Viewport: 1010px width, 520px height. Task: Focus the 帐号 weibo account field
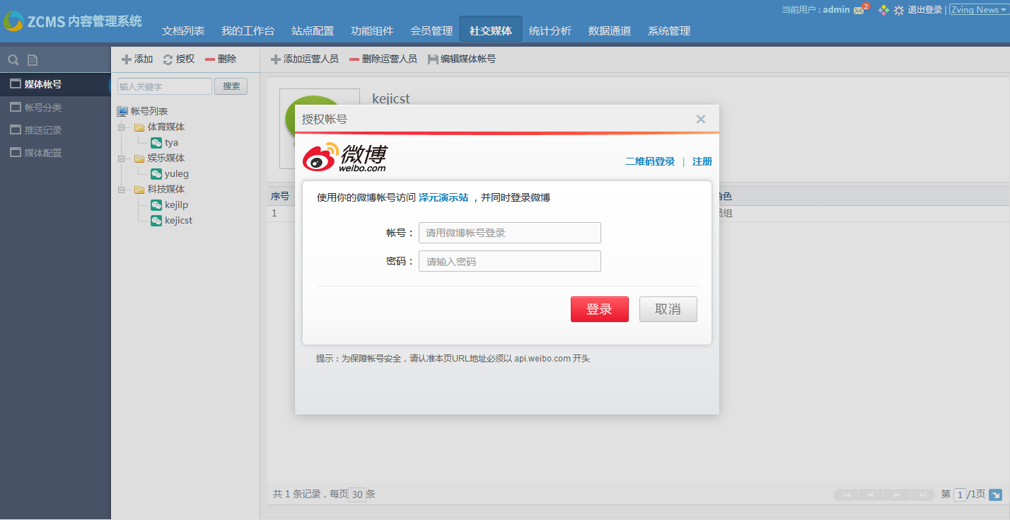tap(509, 233)
